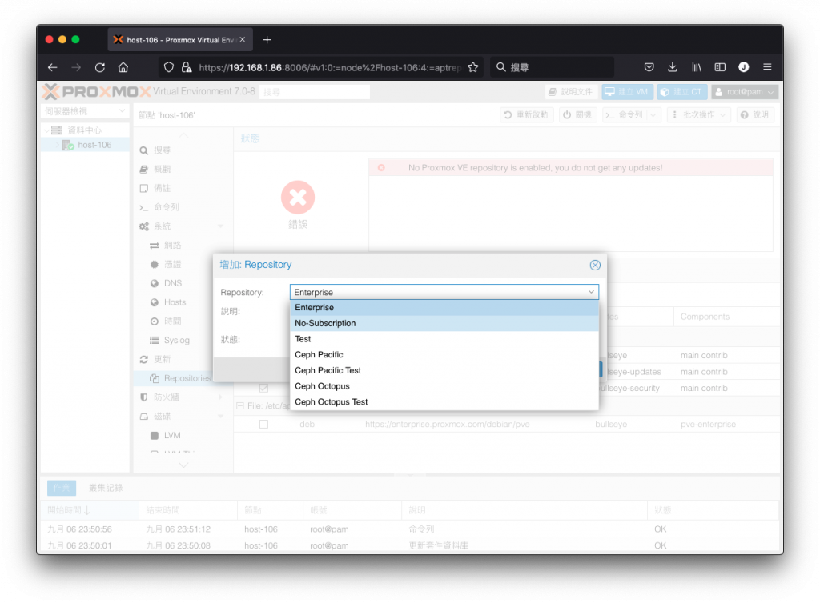
Task: Pick Ceph Pacific from the list
Action: pyautogui.click(x=444, y=354)
